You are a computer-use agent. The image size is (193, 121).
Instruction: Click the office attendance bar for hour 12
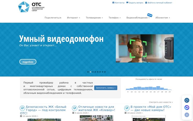[x=139, y=88]
